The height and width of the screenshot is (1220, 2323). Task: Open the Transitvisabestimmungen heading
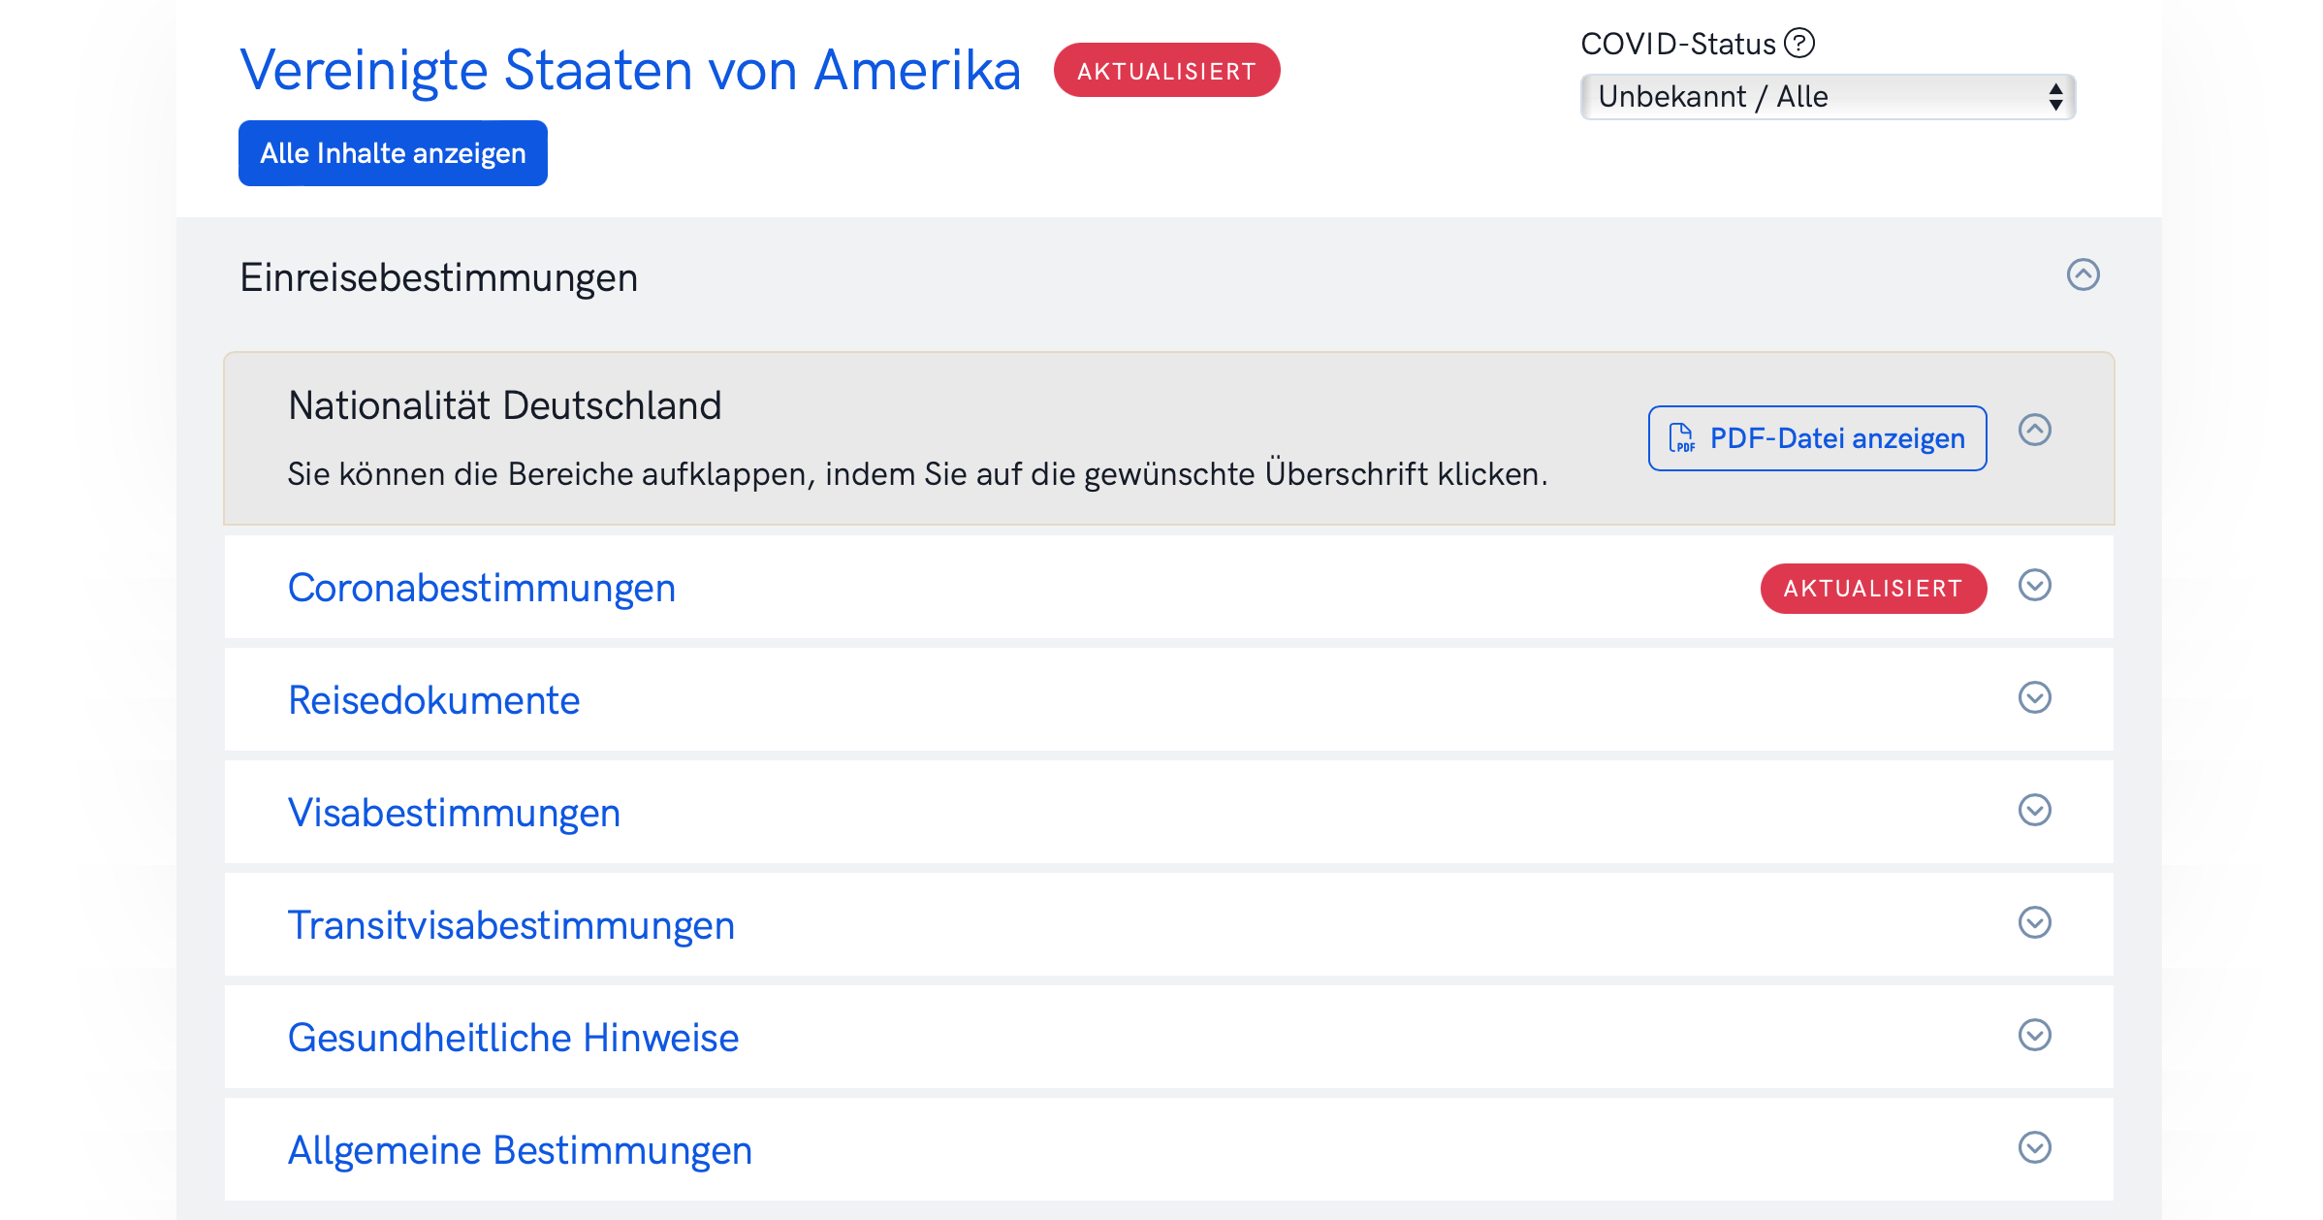point(512,925)
